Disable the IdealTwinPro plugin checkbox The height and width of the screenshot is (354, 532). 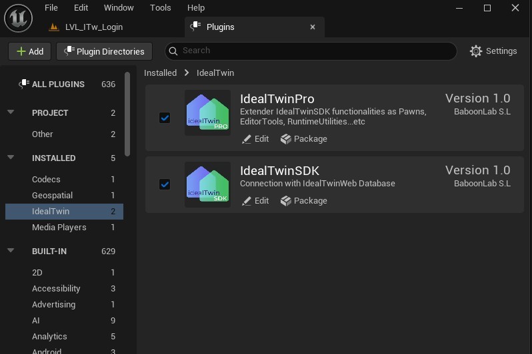[x=165, y=118]
